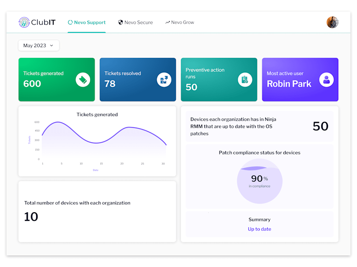This screenshot has width=357, height=267.
Task: Click the Patch compliance status heading
Action: (x=260, y=153)
